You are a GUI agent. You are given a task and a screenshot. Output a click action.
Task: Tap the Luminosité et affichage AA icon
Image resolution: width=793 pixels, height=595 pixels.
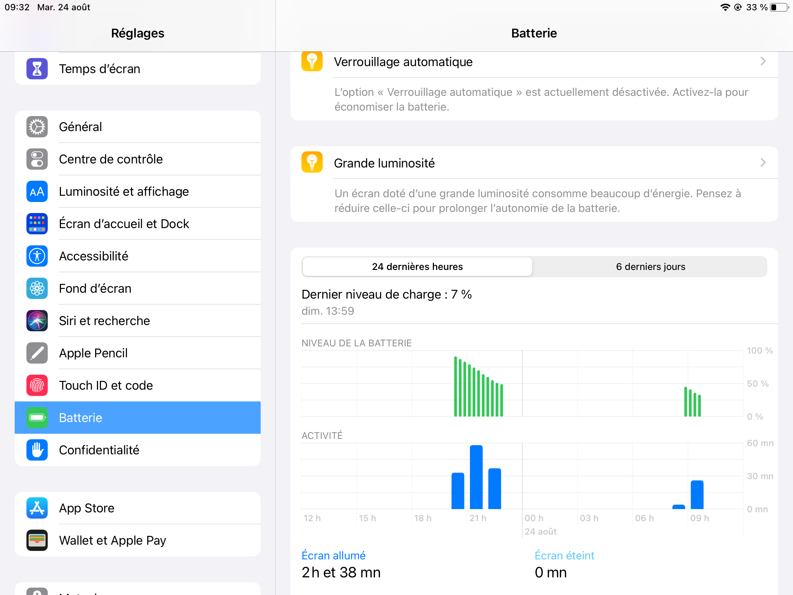click(37, 191)
